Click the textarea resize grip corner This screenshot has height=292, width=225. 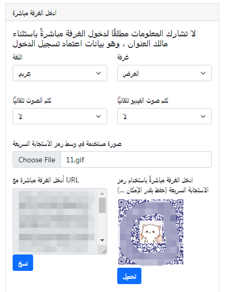(104, 251)
